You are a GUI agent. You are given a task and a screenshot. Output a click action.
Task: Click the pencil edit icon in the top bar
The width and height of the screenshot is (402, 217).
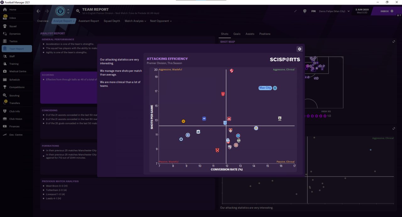point(295,11)
